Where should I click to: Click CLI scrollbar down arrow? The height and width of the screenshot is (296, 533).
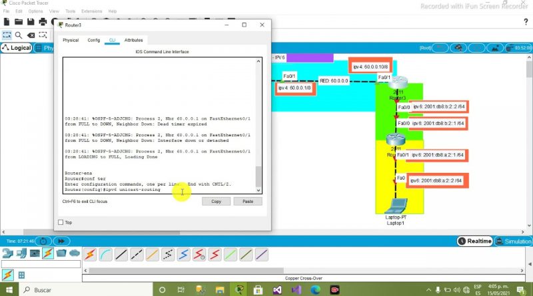click(259, 190)
